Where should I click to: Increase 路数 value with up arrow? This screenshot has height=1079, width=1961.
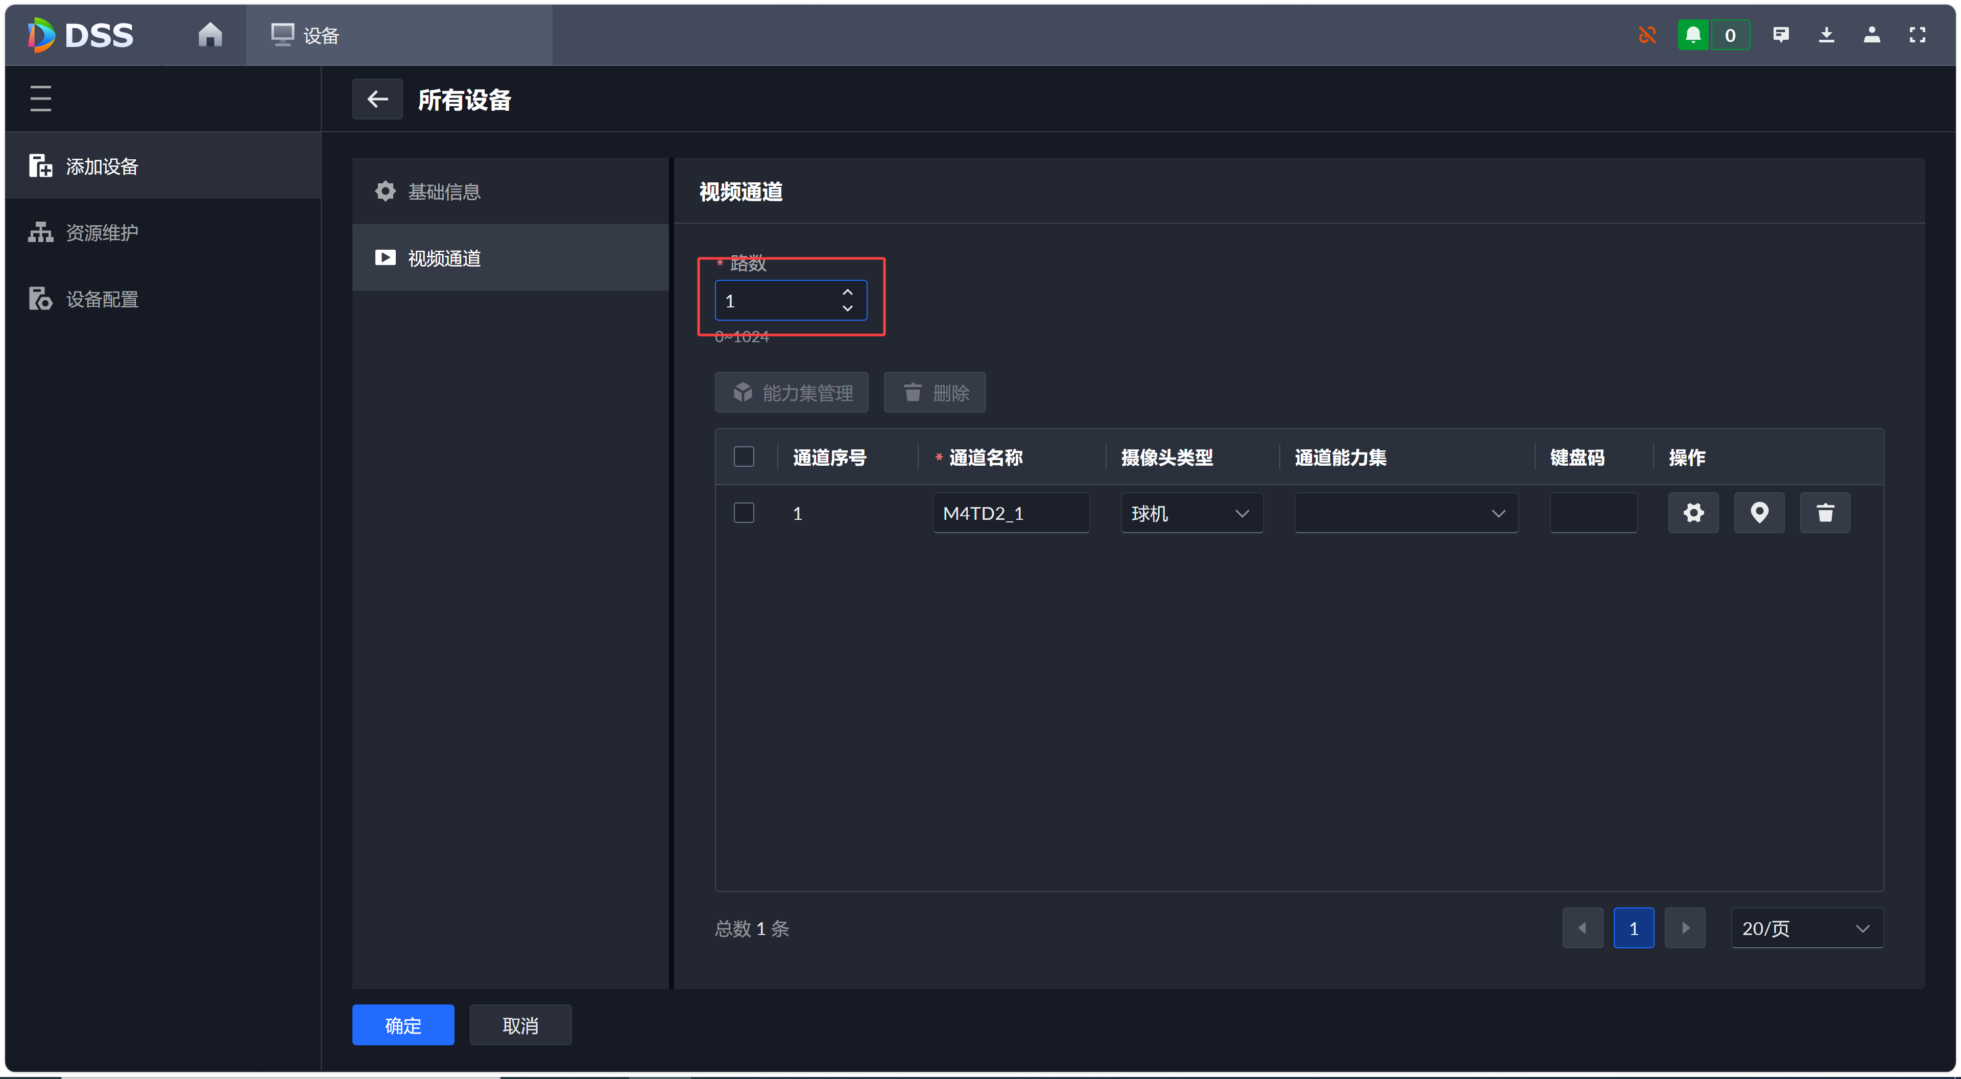pyautogui.click(x=847, y=293)
